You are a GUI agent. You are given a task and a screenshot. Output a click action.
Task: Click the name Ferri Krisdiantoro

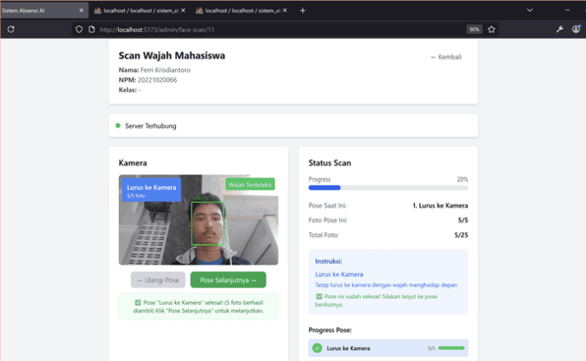click(166, 70)
